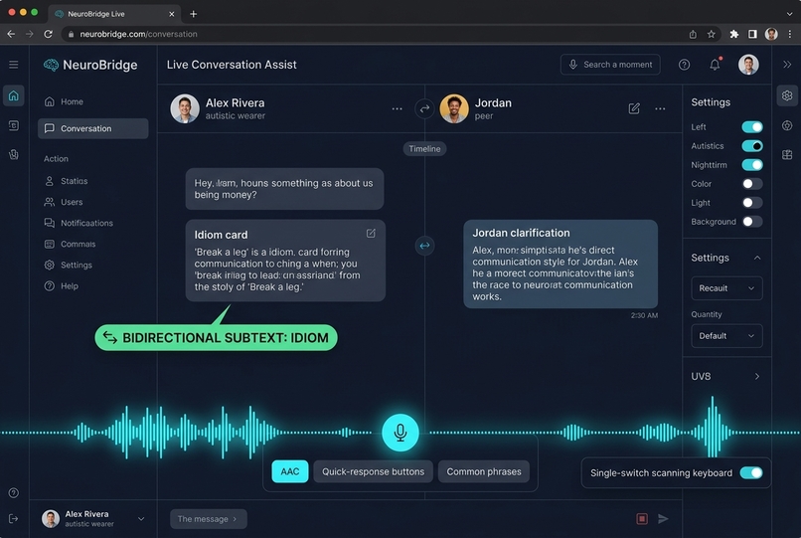
Task: Open the Default quantity dropdown
Action: coord(726,335)
